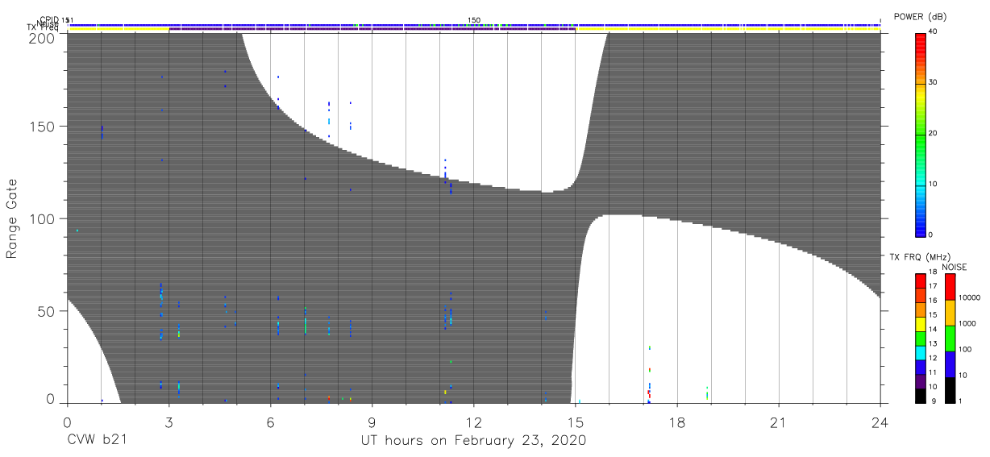Pick the cyan 12–13 MHz TX frequency swatch
The image size is (990, 457).
click(x=920, y=352)
